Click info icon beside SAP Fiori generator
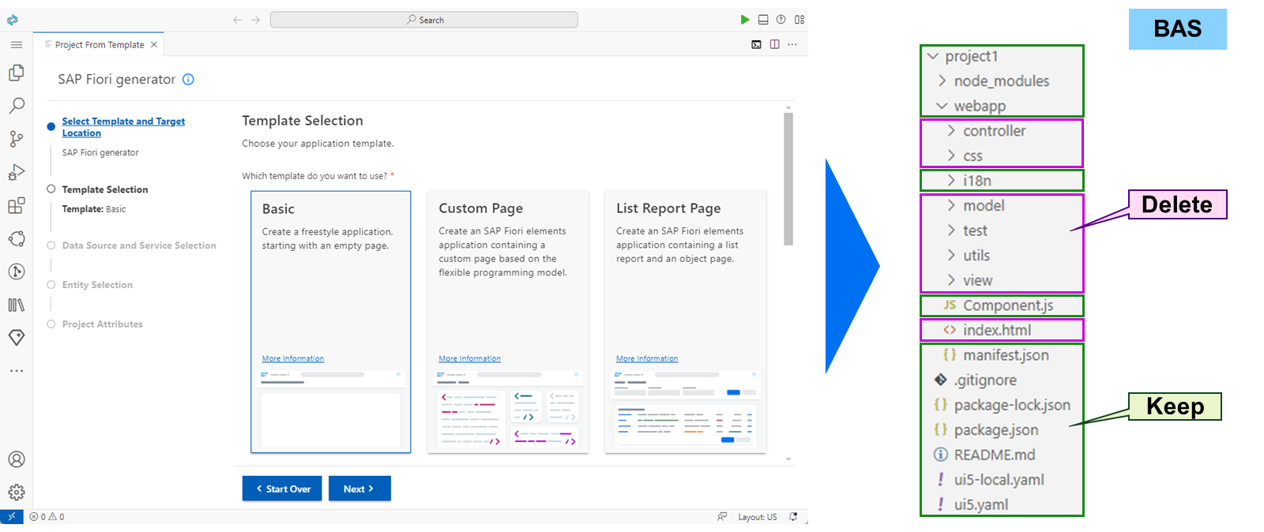This screenshot has width=1264, height=532. pos(188,79)
